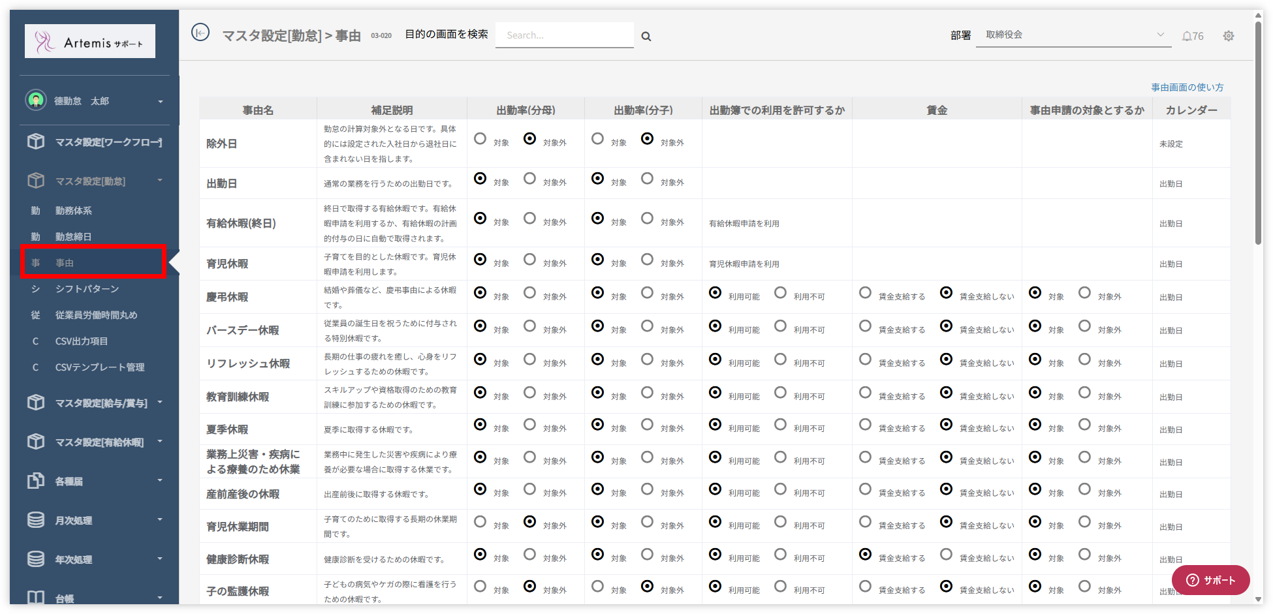Viewport: 1273px width, 614px height.
Task: Click the sidebar collapse arrow icon
Action: tap(200, 32)
